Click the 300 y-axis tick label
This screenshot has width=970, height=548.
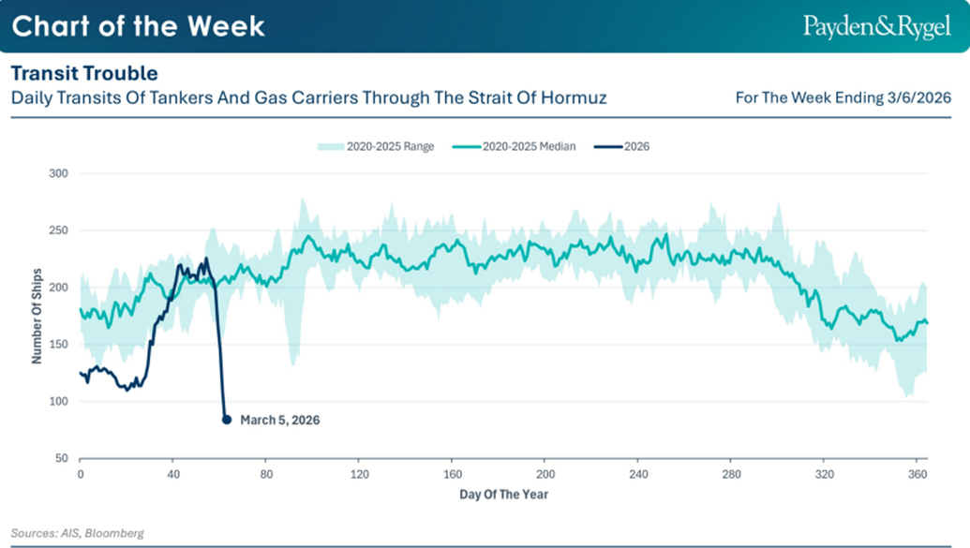60,173
